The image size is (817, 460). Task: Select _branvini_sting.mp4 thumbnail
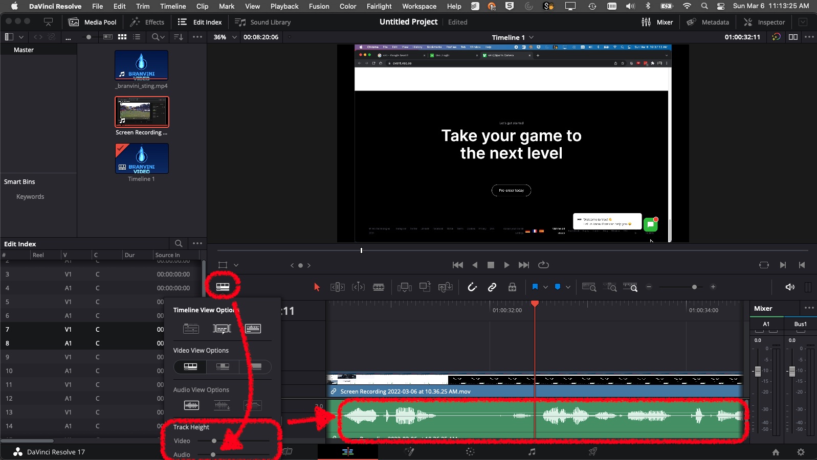point(142,65)
